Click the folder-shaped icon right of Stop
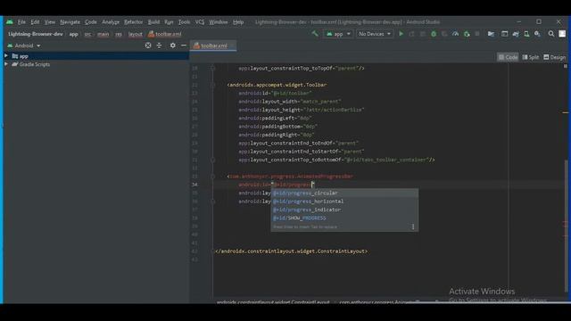The image size is (571, 321). 491,34
